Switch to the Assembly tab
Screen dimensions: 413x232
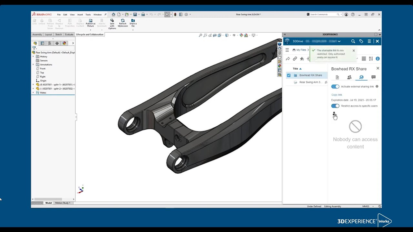(x=37, y=34)
